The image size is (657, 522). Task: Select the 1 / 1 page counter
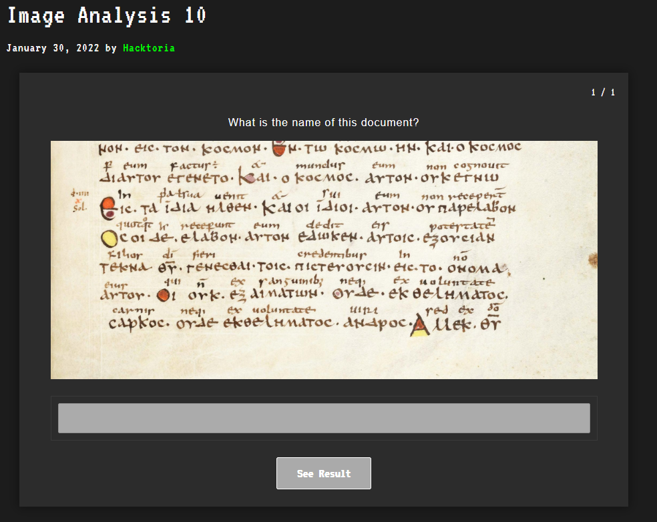pyautogui.click(x=603, y=93)
